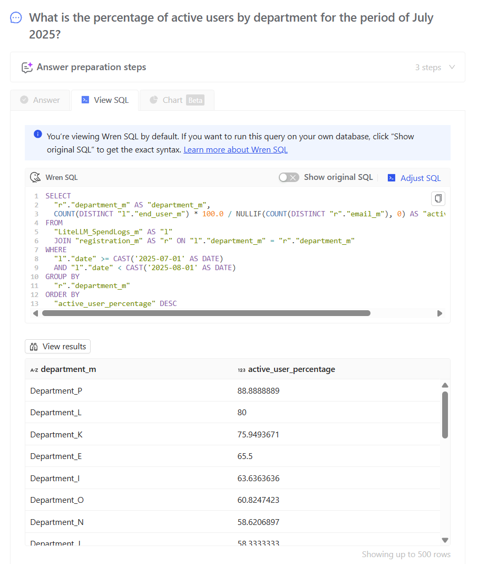Click the Answer preparation steps sparkle icon
Viewport: 478px width, 564px height.
point(27,67)
